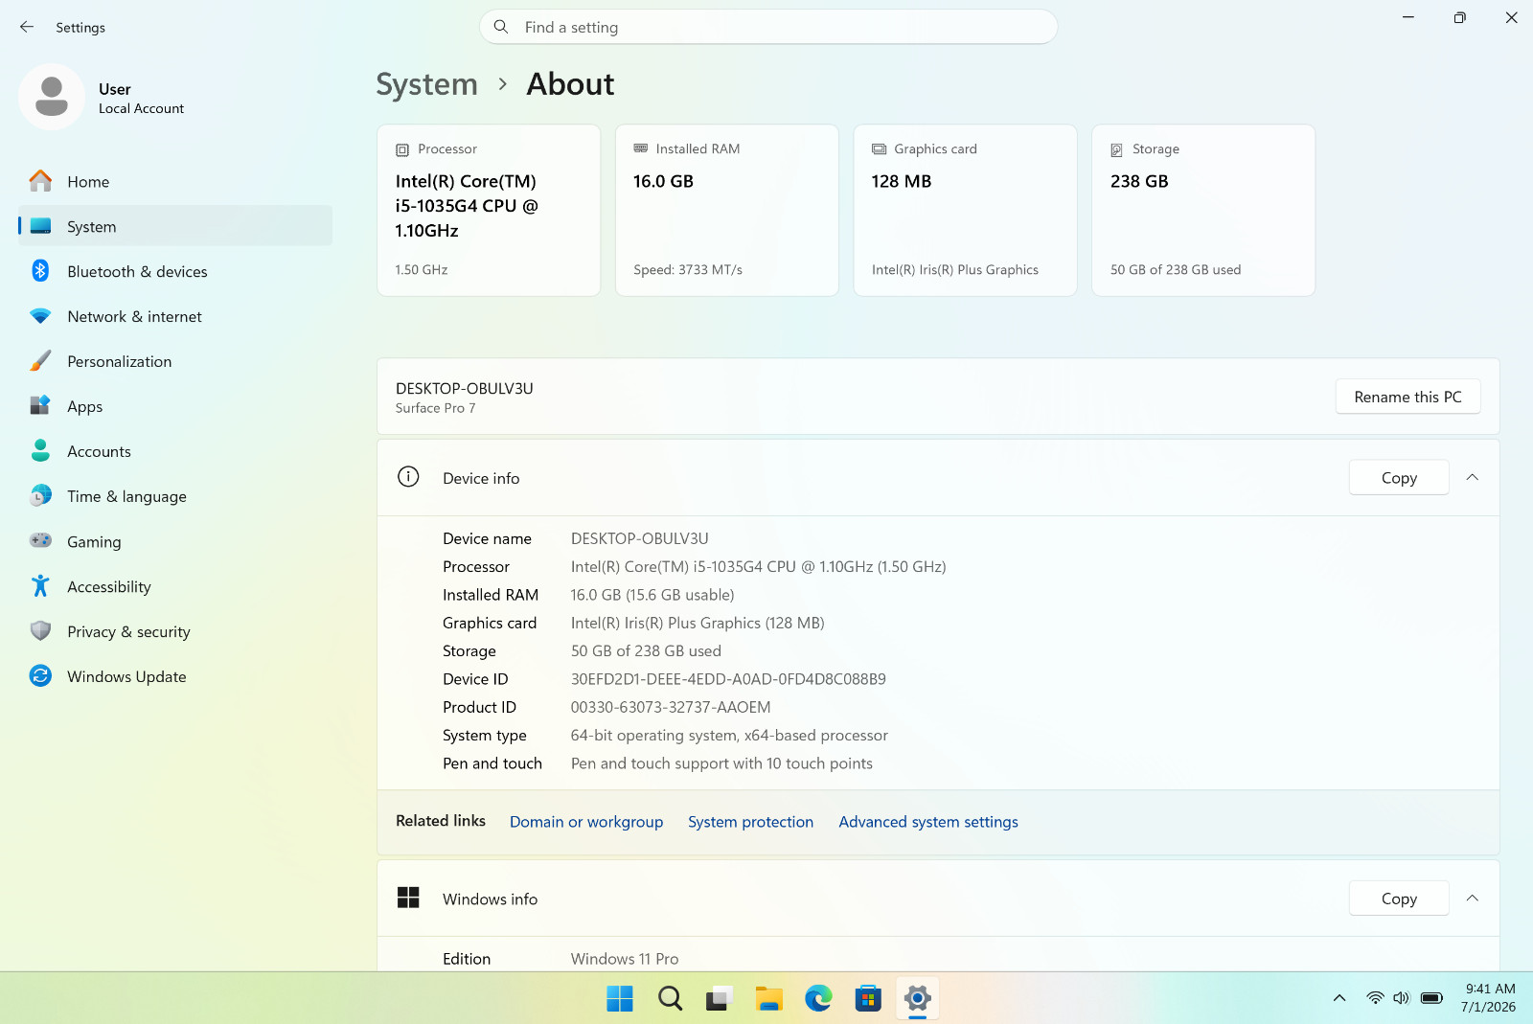The width and height of the screenshot is (1533, 1024).
Task: Click 'Pen and touch support with 10 touch points'
Action: point(721,763)
